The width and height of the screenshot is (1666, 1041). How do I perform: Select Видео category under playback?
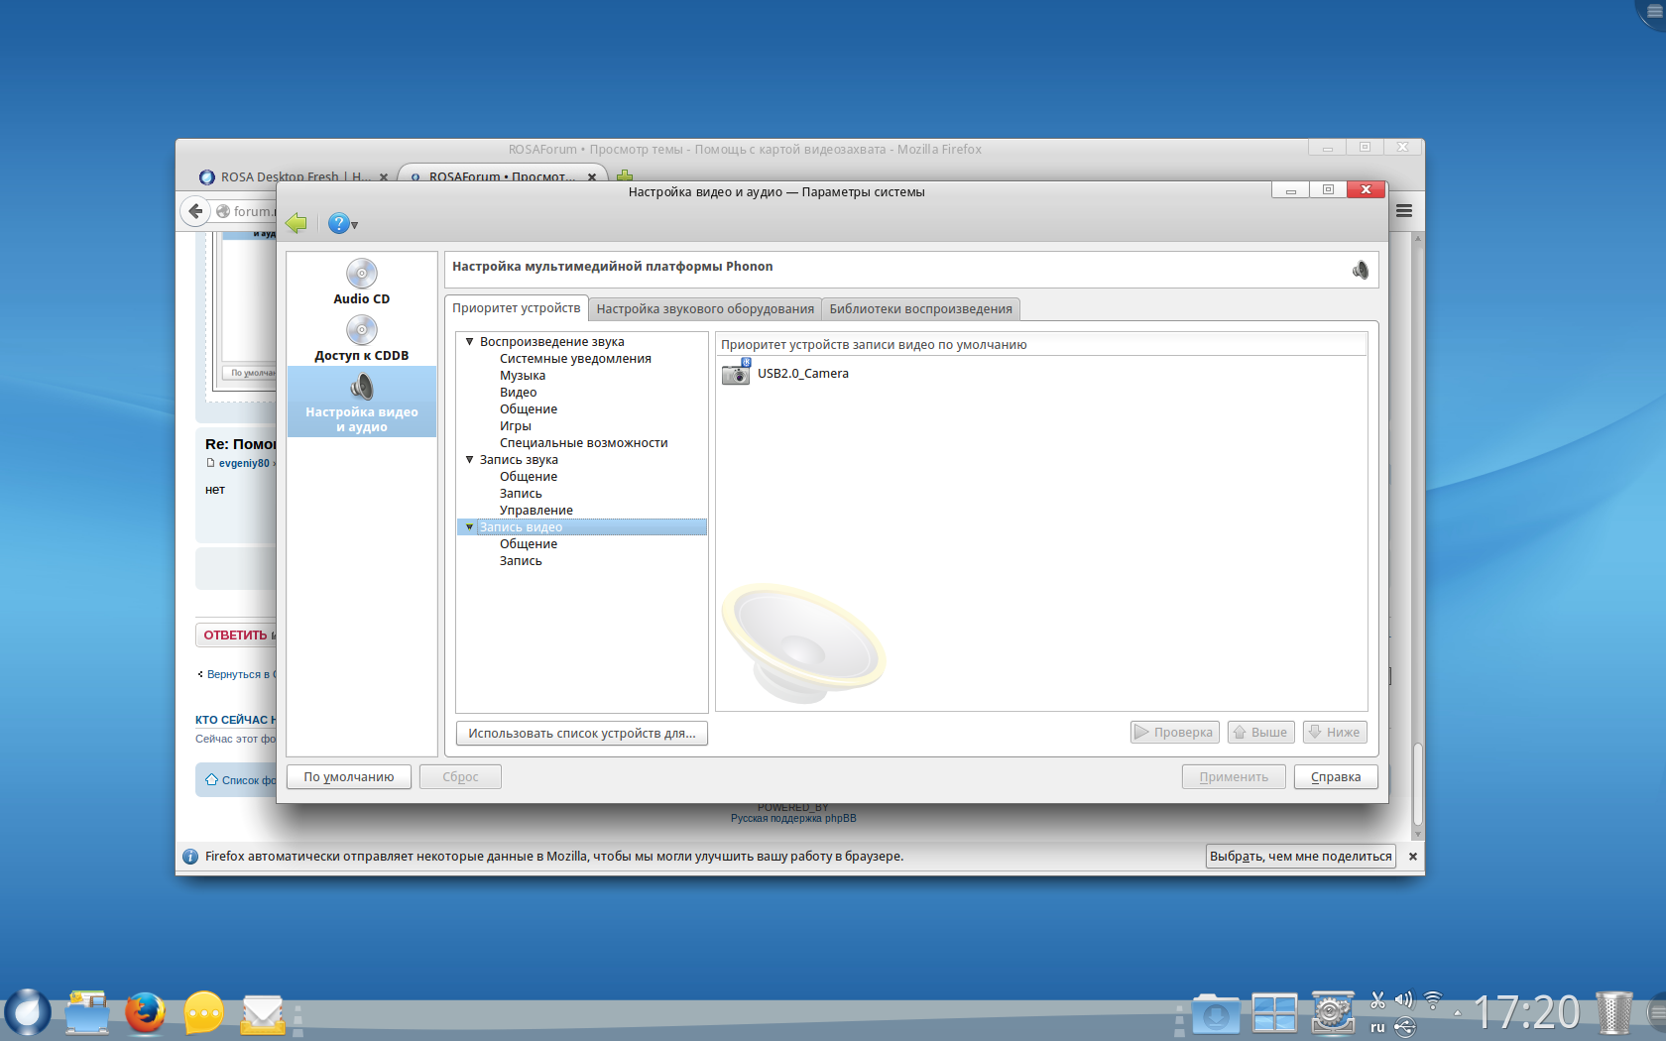[x=518, y=393]
